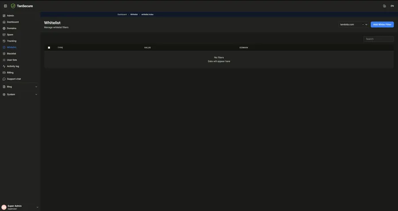The height and width of the screenshot is (211, 398).
Task: Open the tandoila.com domain dropdown arrow
Action: coord(366,25)
